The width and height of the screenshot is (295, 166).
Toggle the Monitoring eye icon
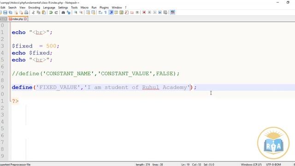[137, 12]
